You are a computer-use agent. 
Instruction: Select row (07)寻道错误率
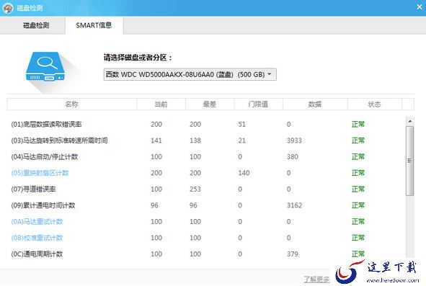click(206, 189)
